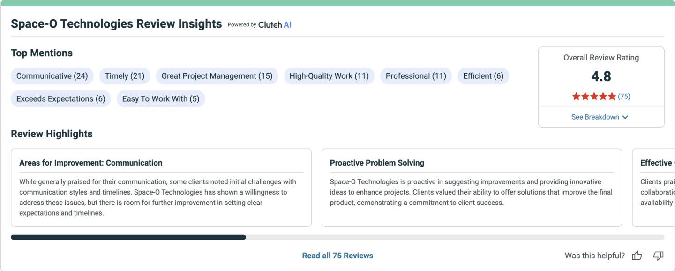Choose the Efficient (6) mention tag
This screenshot has width=675, height=271.
[x=483, y=76]
